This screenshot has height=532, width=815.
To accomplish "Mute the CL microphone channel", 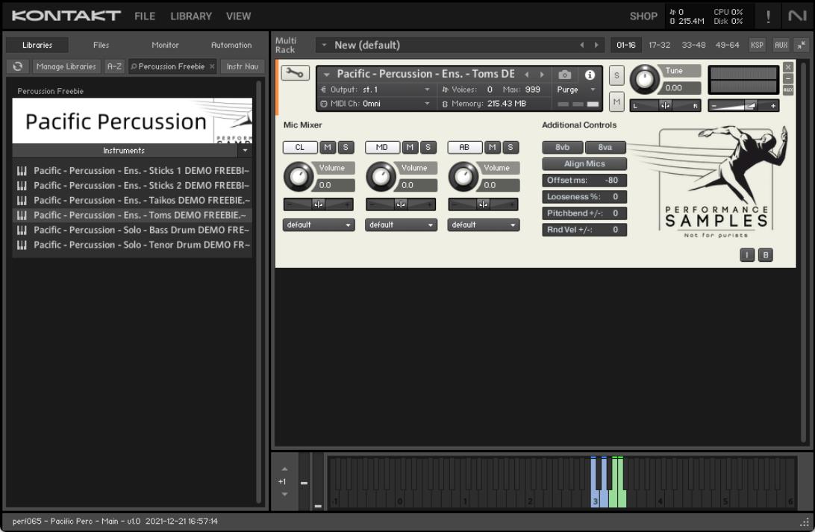I will point(328,148).
